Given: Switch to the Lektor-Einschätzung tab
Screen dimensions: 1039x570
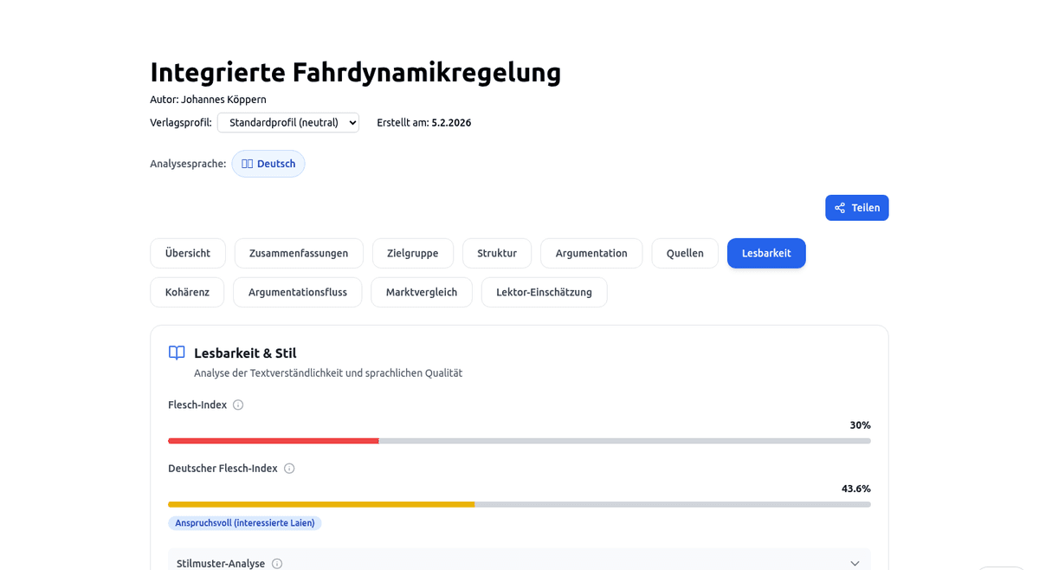Looking at the screenshot, I should pyautogui.click(x=544, y=292).
